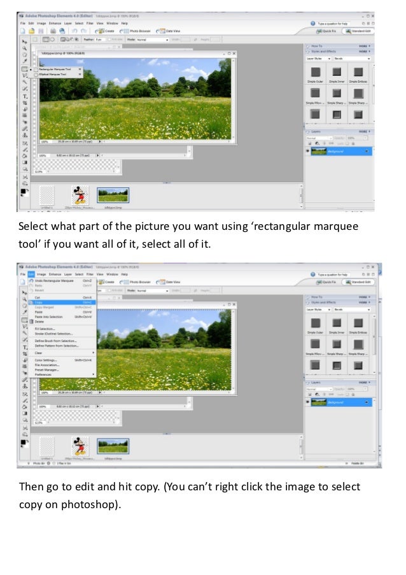The width and height of the screenshot is (406, 575).
Task: Select the Mickey Mouse thumbnail in the upper Photo Bin
Action: 80,195
